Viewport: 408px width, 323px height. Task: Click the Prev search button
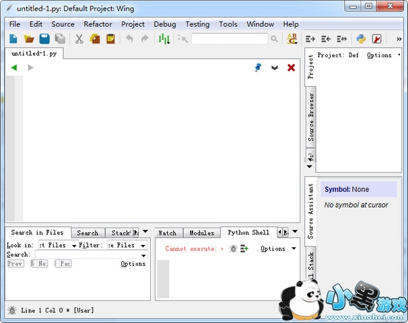(x=15, y=263)
